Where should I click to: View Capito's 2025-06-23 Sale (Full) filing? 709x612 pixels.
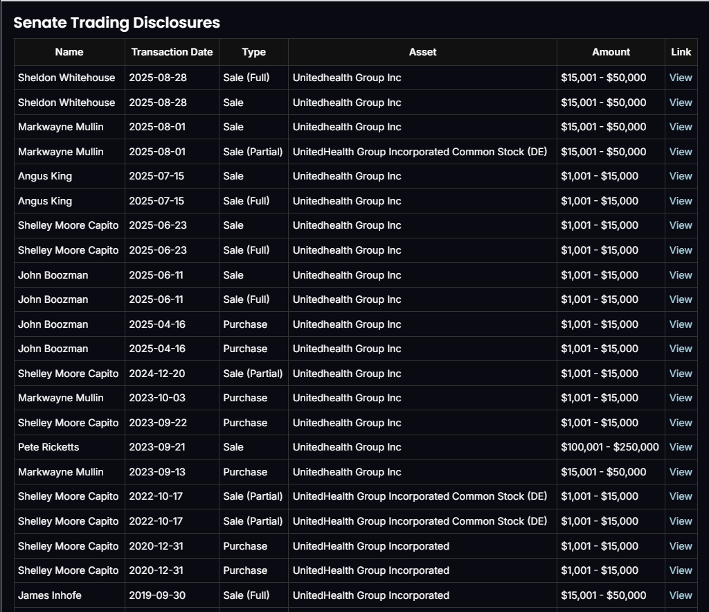coord(680,250)
